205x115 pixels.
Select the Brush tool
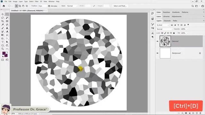pos(3,28)
